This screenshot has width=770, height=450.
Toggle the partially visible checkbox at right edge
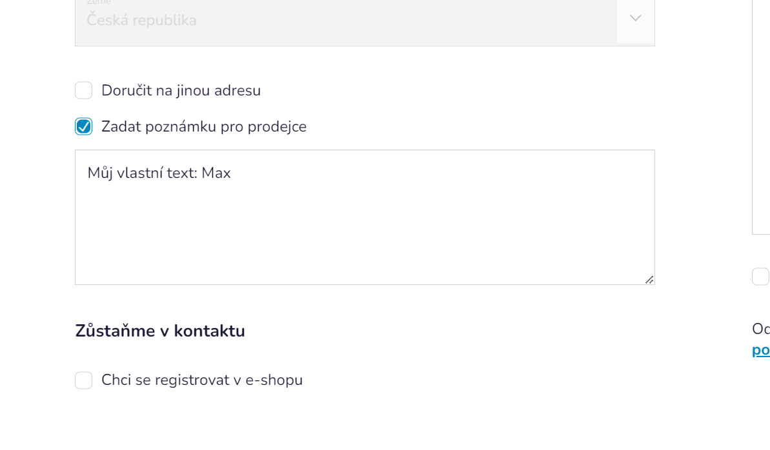pos(761,277)
